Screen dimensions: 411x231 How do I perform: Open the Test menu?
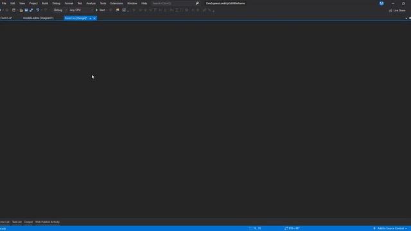[x=80, y=3]
